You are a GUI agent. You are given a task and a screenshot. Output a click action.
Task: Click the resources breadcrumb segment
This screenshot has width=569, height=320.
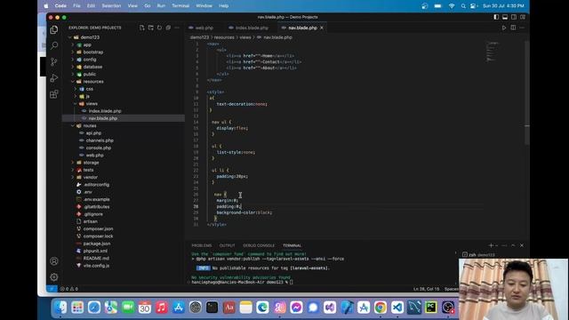tap(224, 37)
